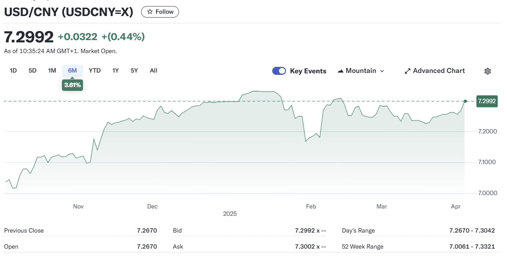Follow the USD/CNY currency pair
The width and height of the screenshot is (507, 257).
(160, 12)
